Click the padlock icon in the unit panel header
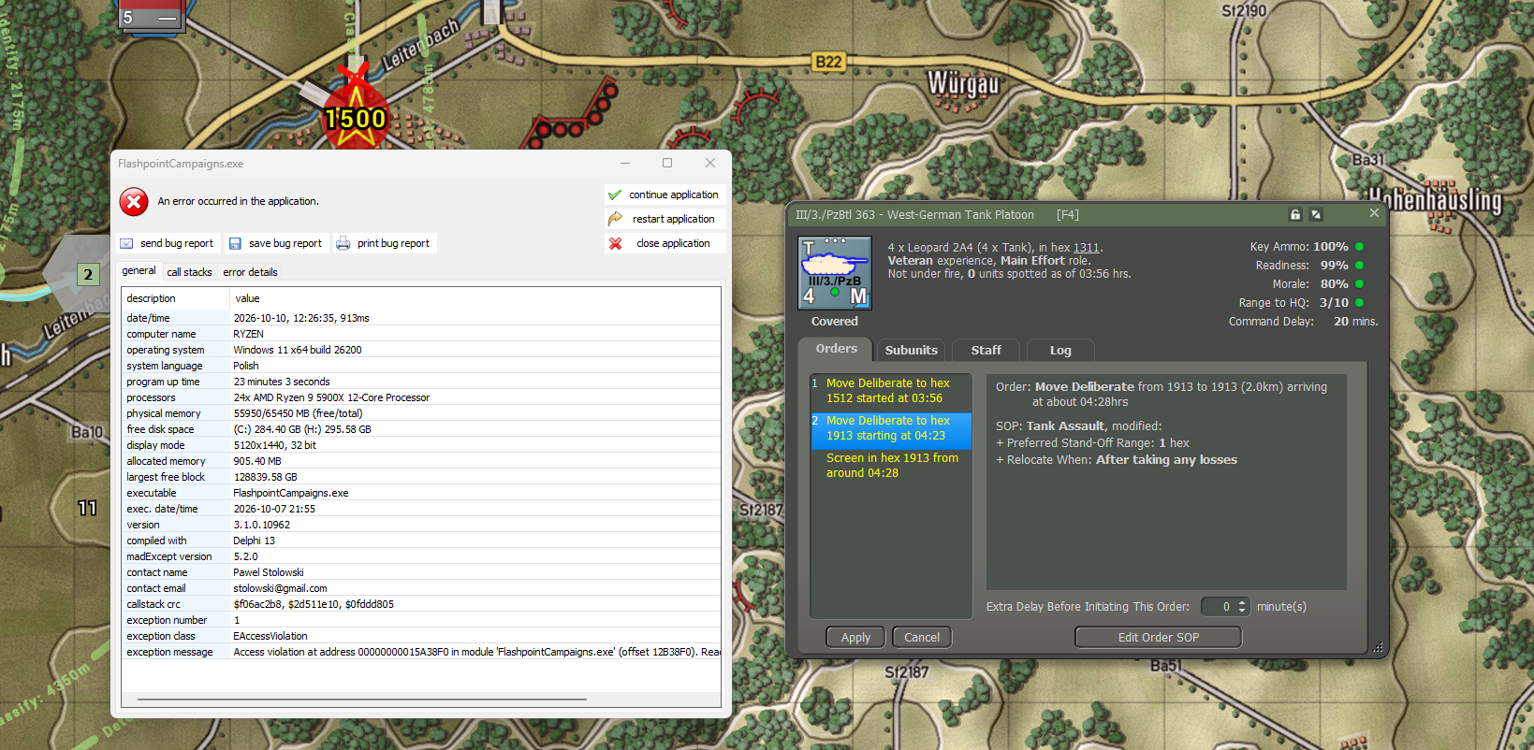 [x=1295, y=214]
